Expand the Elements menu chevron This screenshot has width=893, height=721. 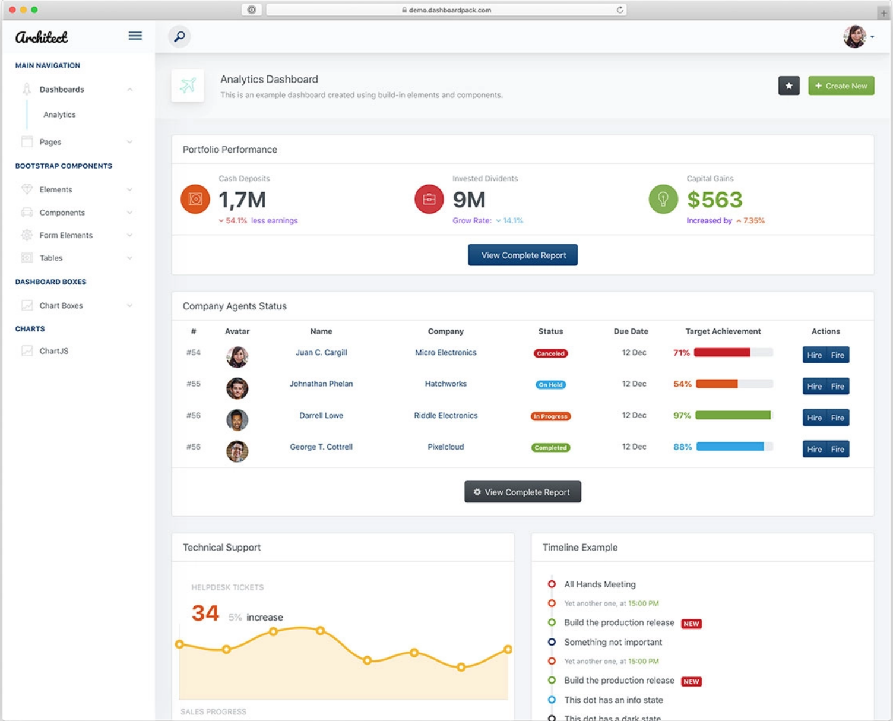tap(129, 190)
